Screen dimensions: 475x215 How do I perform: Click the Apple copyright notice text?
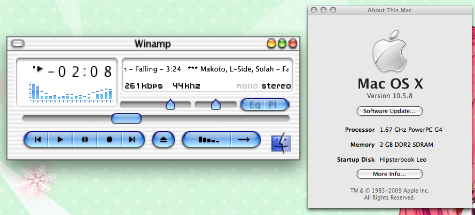[390, 194]
